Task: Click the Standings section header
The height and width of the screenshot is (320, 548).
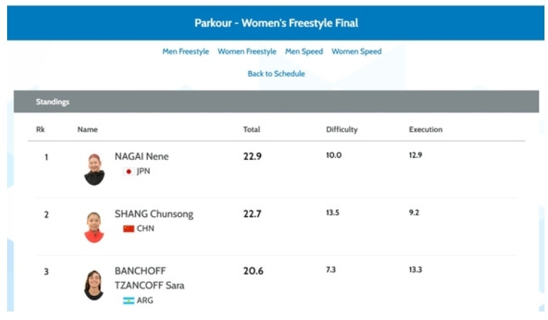Action: (x=276, y=102)
